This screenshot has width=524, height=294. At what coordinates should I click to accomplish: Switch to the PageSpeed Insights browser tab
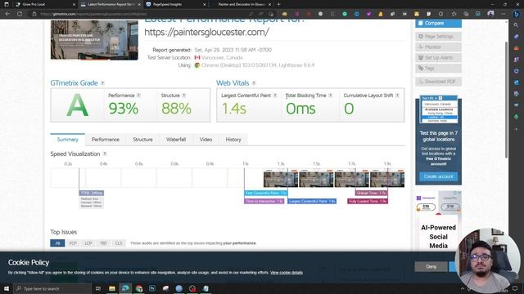pyautogui.click(x=175, y=4)
